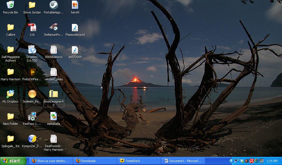Open the Recycle Bin icon
Viewport: 282px width, 165px height.
click(10, 5)
